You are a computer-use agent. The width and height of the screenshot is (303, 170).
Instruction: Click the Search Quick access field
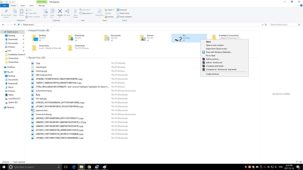pyautogui.click(x=285, y=25)
